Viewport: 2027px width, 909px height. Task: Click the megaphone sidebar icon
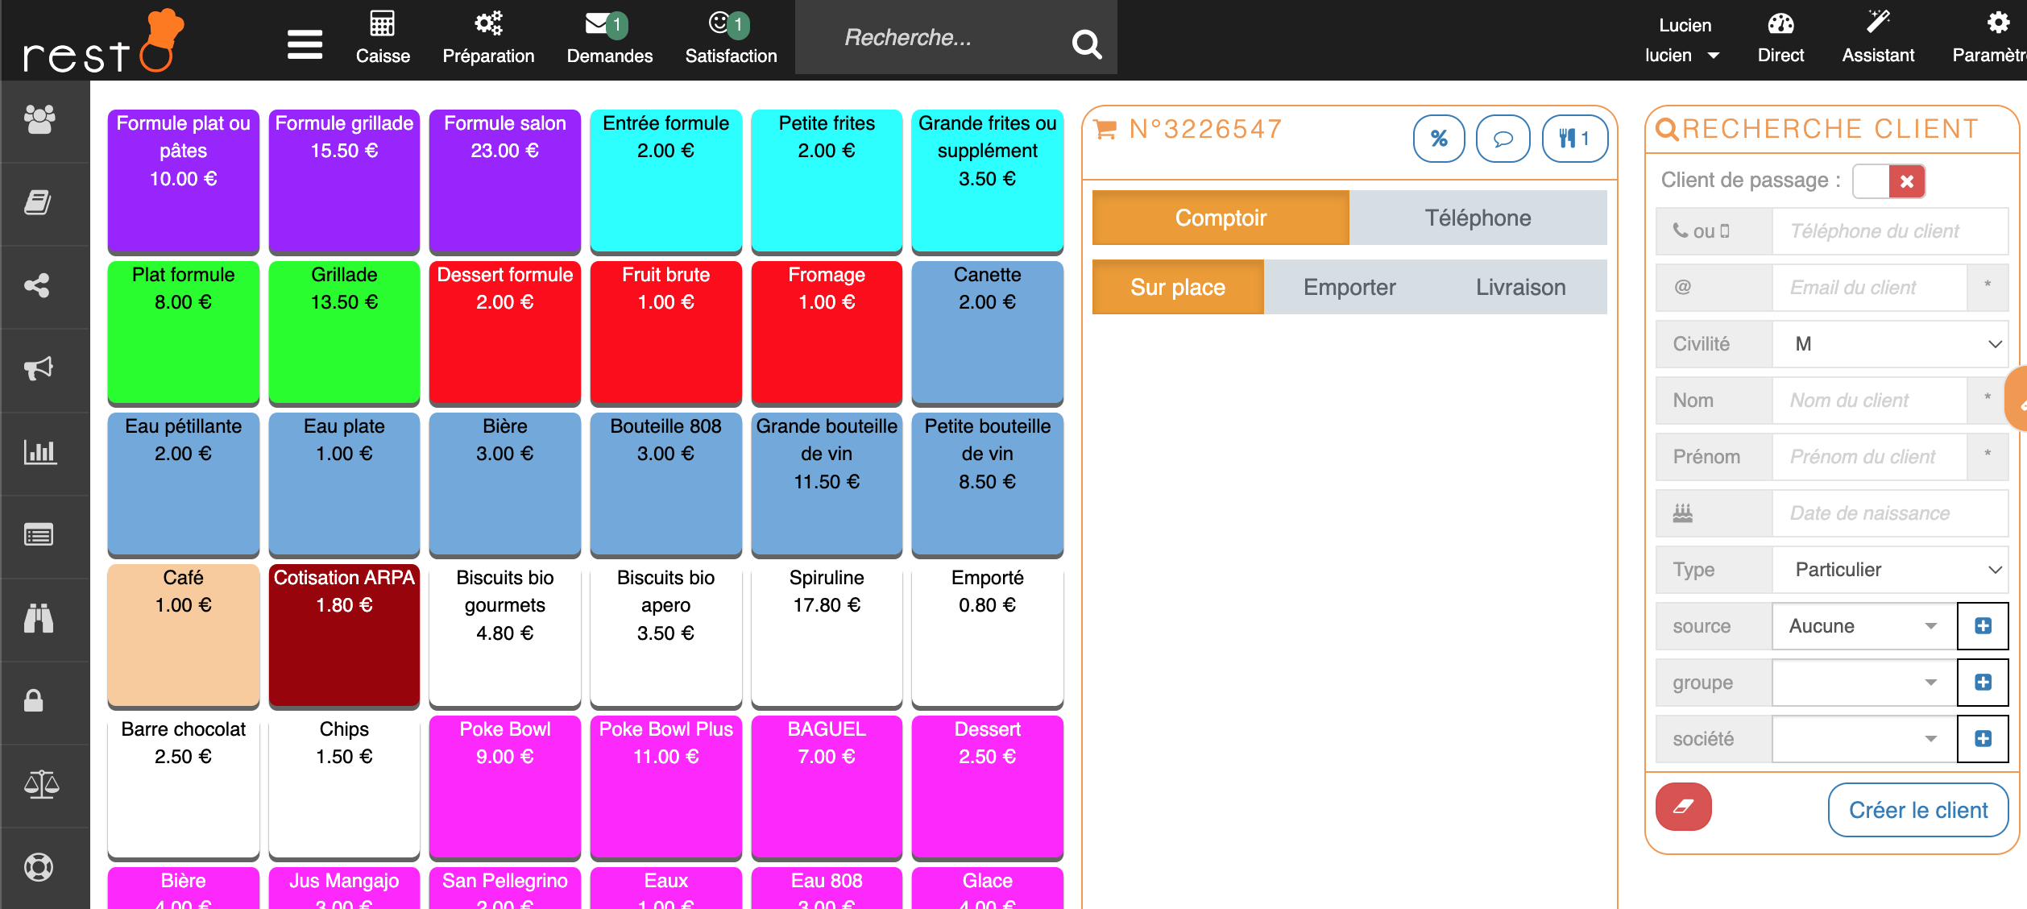pos(39,368)
